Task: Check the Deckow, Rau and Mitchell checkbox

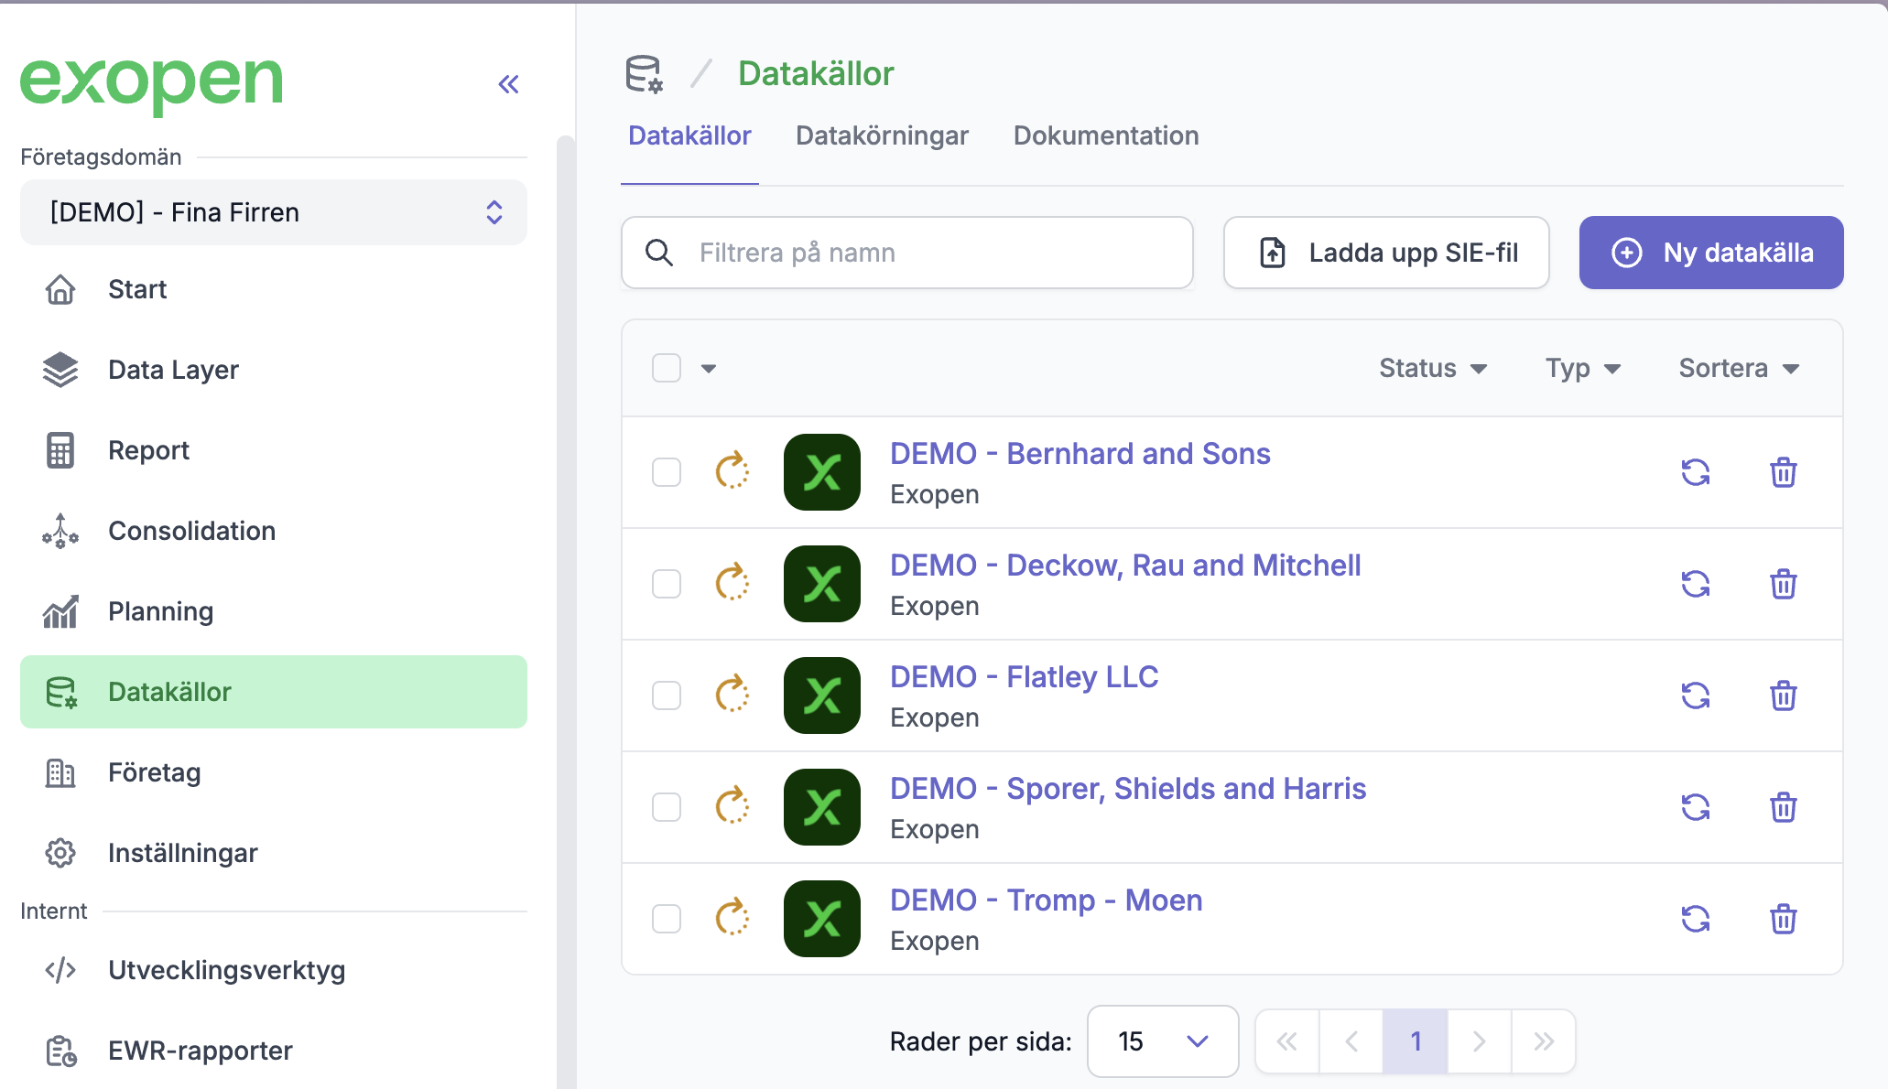Action: 667,584
